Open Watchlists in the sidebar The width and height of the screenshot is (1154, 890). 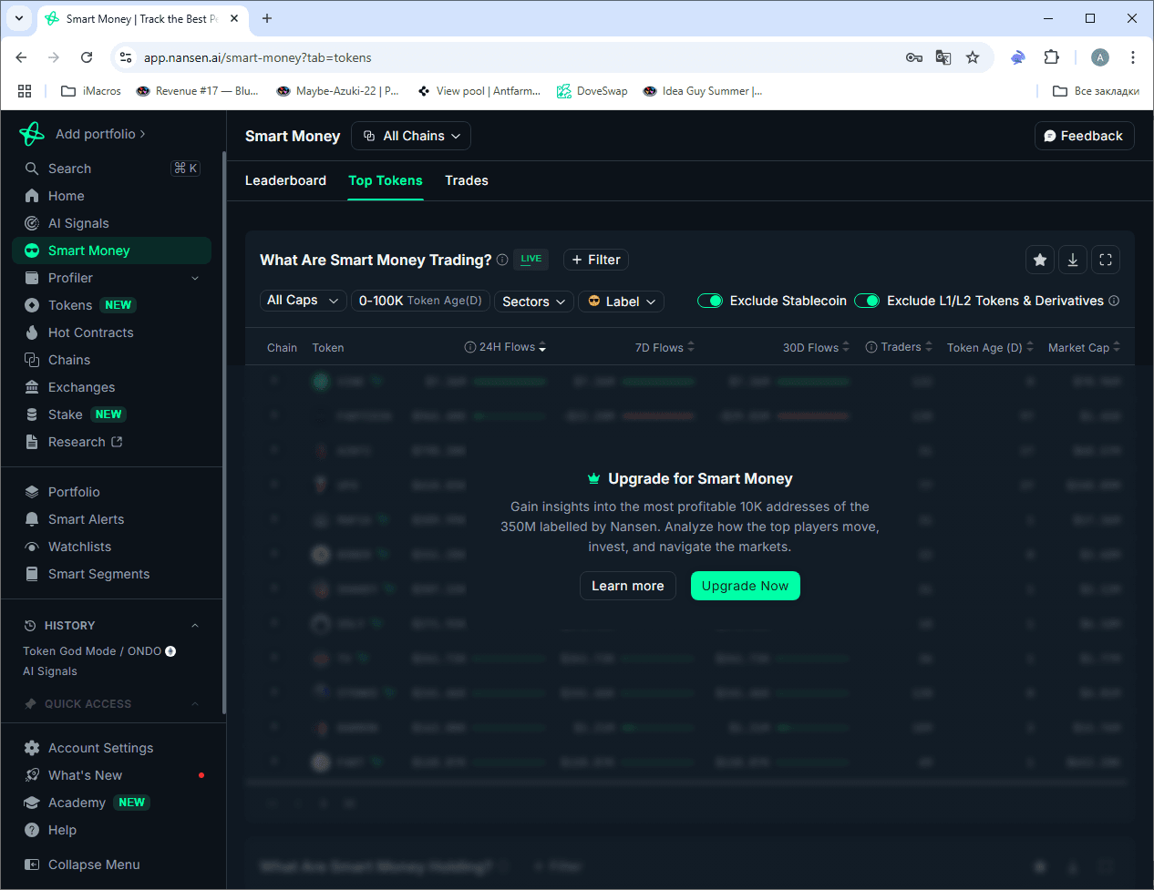79,547
